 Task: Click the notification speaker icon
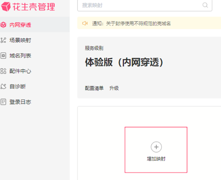pos(85,23)
